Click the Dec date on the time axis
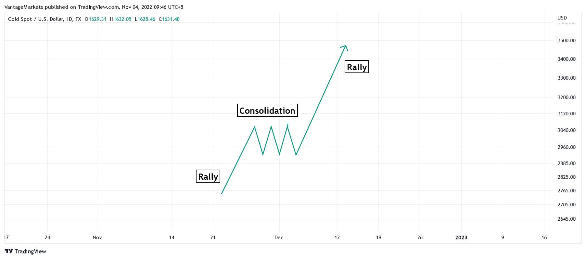The image size is (586, 259). [279, 238]
